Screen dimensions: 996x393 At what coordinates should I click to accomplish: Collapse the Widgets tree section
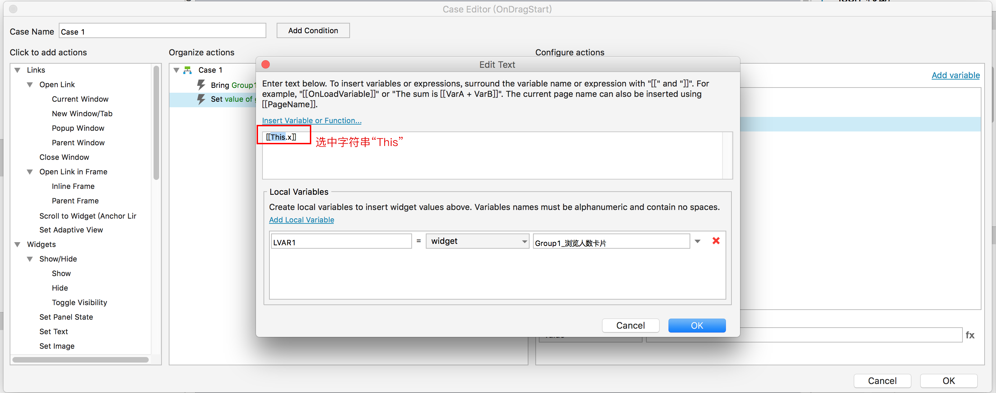point(17,245)
